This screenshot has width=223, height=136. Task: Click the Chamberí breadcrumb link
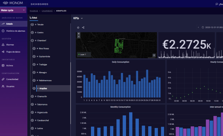click(x=47, y=11)
